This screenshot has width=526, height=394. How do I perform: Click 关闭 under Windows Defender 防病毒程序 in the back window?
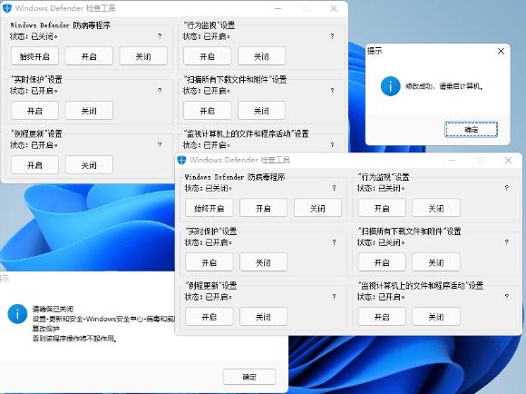tap(143, 56)
